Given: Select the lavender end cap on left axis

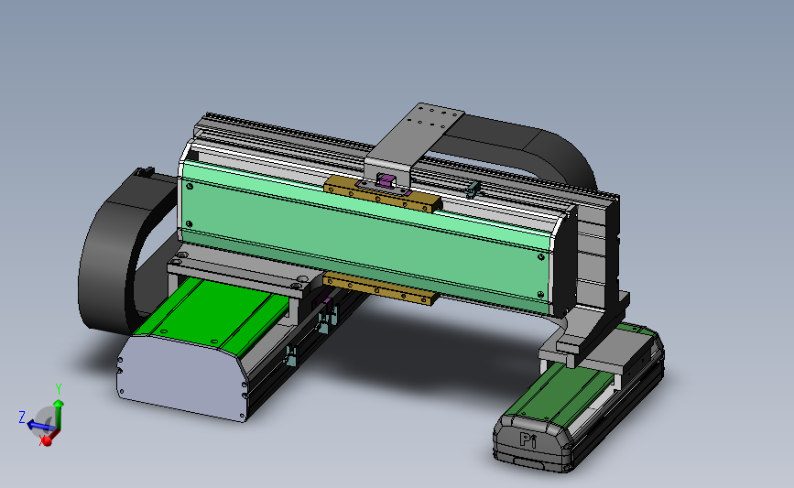Looking at the screenshot, I should pos(182,377).
